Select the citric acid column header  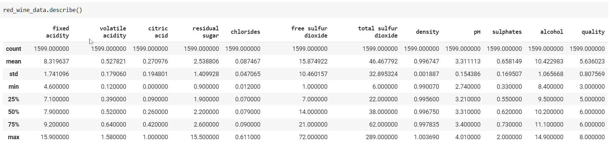(158, 32)
